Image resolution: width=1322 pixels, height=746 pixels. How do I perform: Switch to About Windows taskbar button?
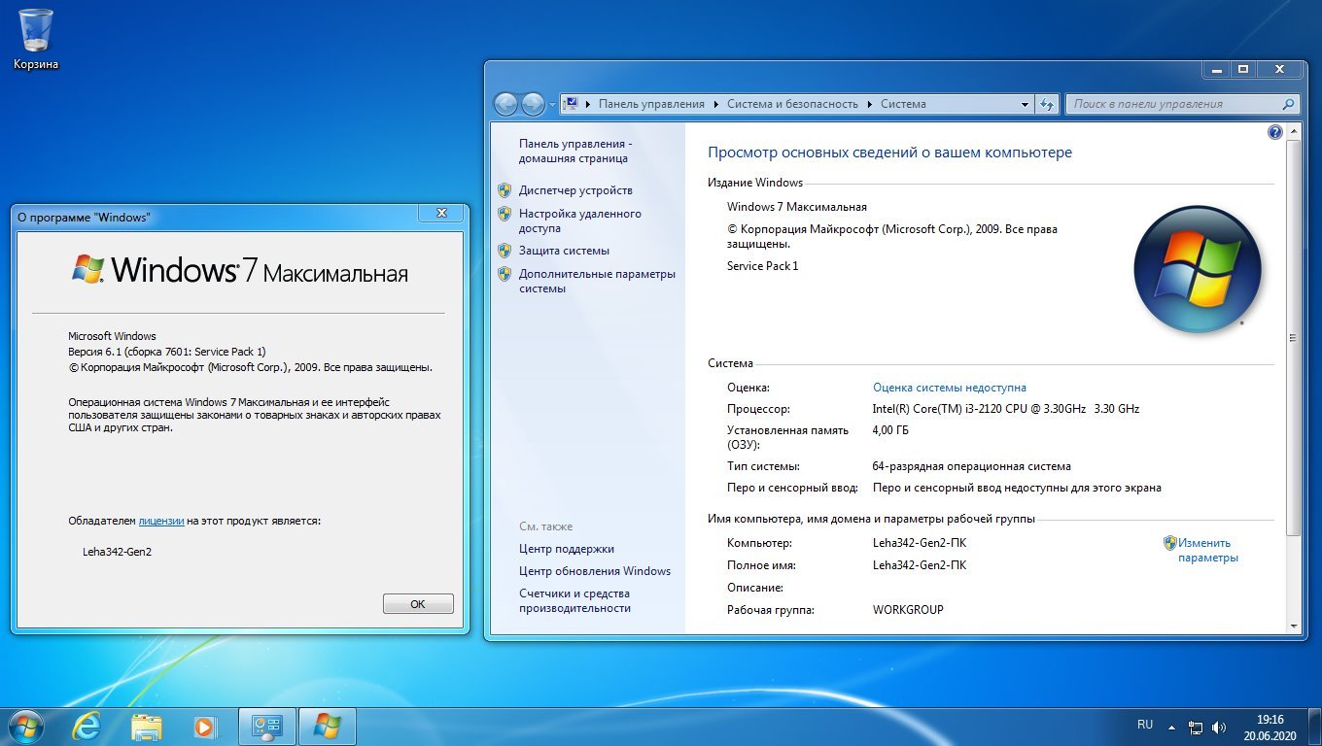pyautogui.click(x=328, y=727)
